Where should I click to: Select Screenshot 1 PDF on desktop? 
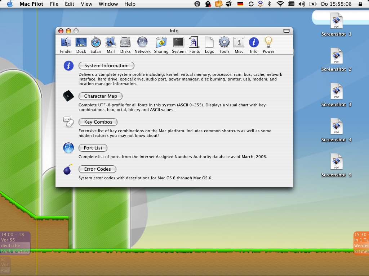(336, 25)
